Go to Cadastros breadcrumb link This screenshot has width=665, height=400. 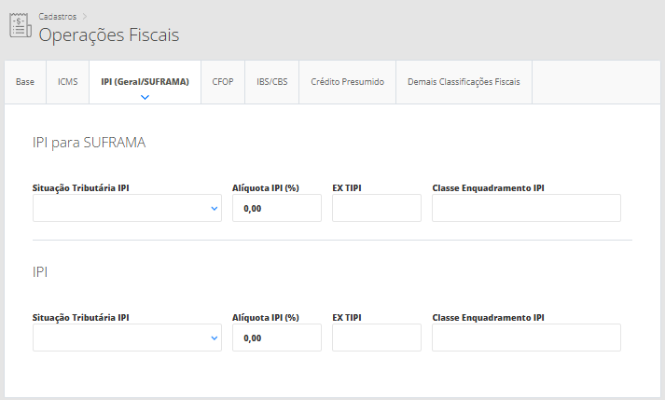(x=57, y=16)
